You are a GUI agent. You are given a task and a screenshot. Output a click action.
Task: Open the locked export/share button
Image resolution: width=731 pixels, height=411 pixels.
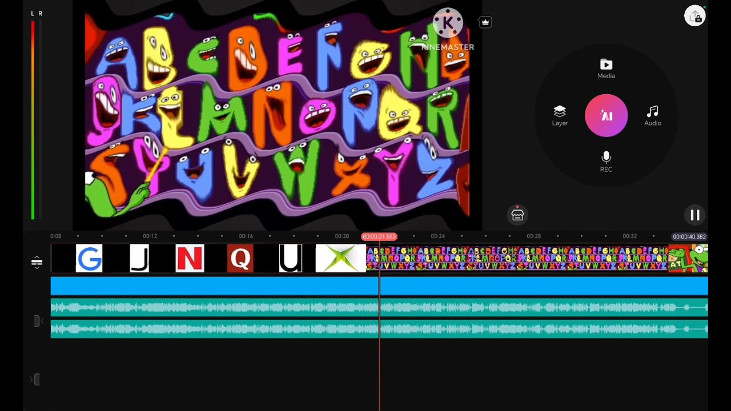click(695, 16)
